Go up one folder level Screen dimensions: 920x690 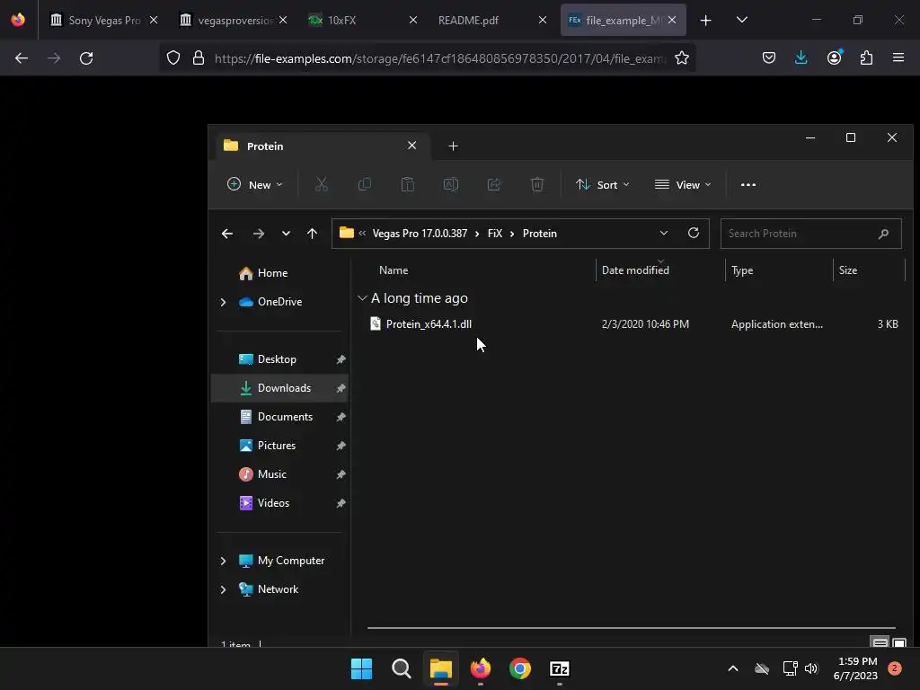pyautogui.click(x=312, y=234)
